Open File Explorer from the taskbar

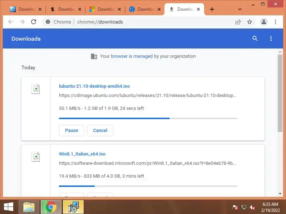click(x=29, y=207)
